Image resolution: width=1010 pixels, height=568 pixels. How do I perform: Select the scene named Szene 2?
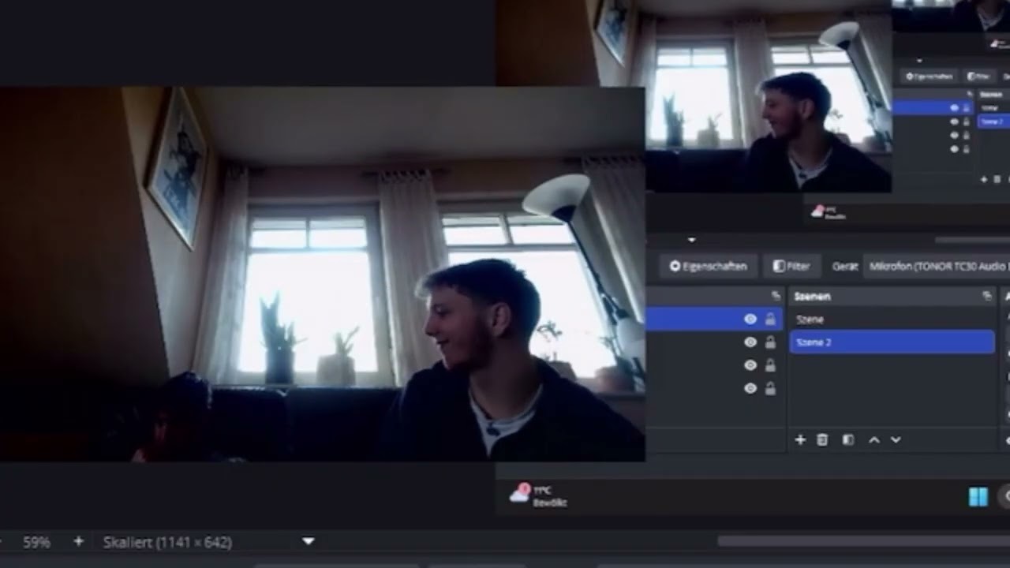[892, 342]
